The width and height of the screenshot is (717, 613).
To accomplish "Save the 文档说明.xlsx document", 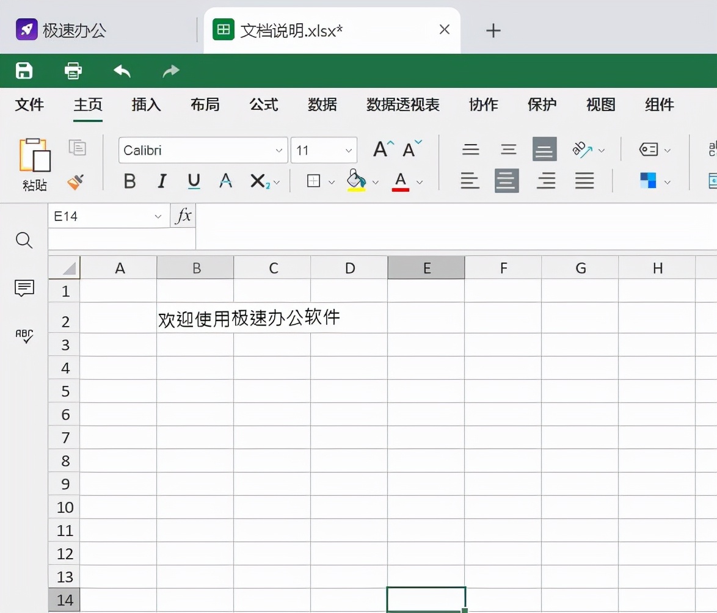I will click(24, 71).
